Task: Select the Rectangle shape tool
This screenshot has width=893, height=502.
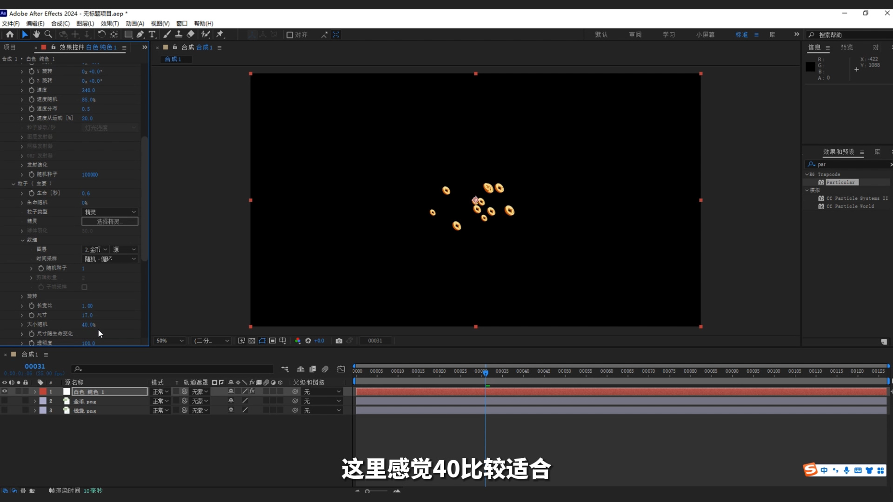Action: pos(128,34)
